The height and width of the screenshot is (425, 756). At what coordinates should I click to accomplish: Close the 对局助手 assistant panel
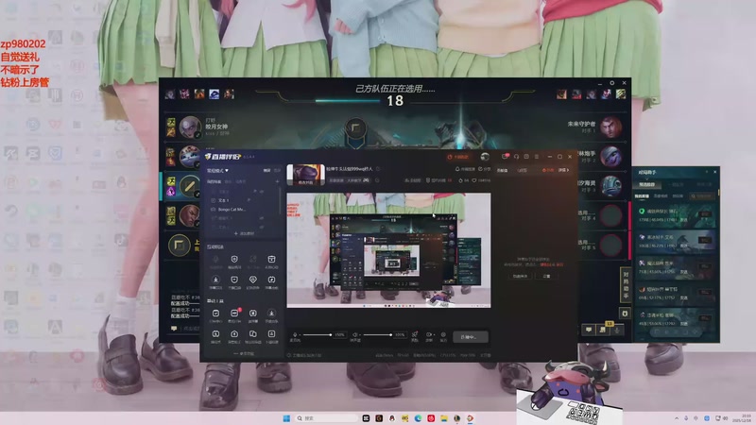[715, 172]
